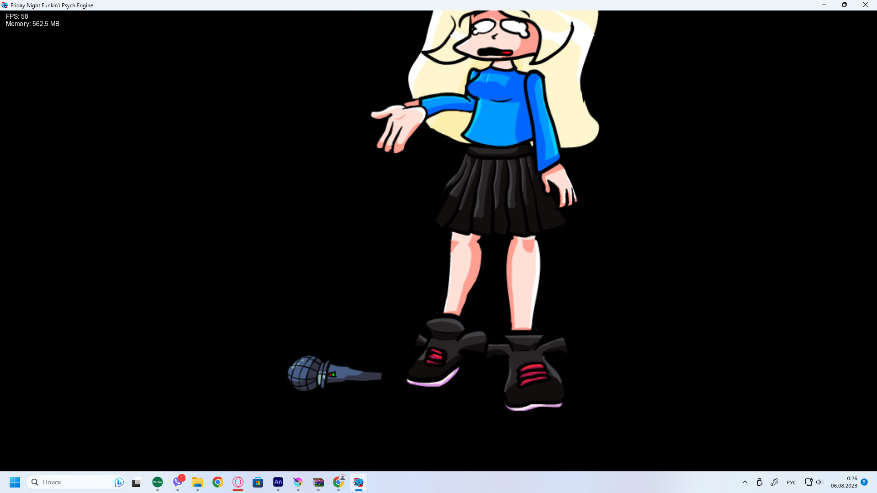877x493 pixels.
Task: Open Viber with one unread notification
Action: click(x=178, y=482)
